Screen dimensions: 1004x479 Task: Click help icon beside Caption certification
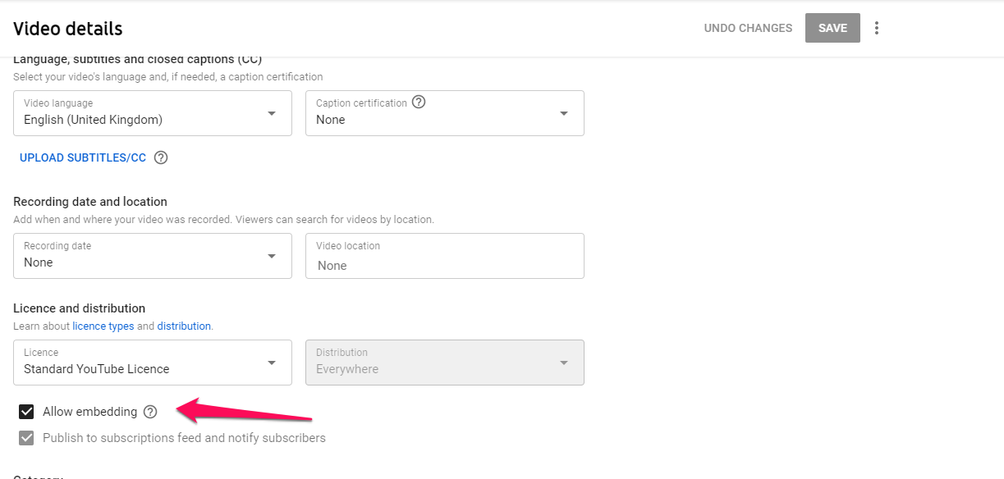419,103
